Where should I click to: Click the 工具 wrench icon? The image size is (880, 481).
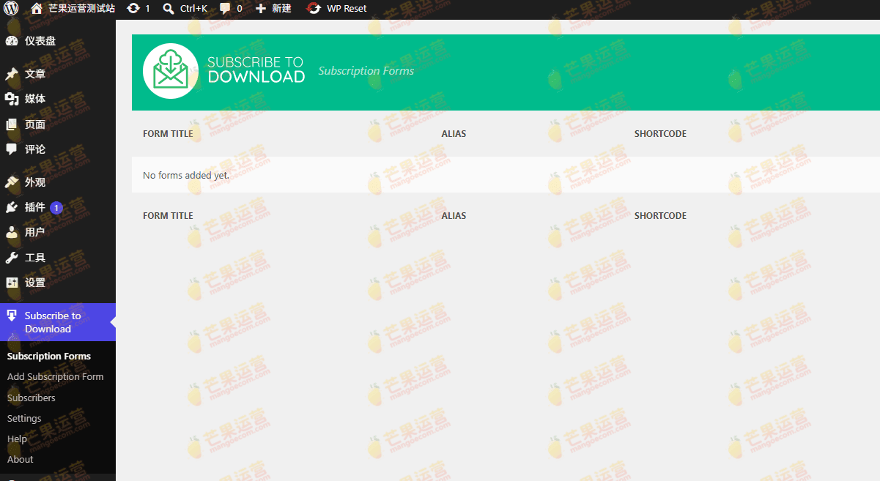(12, 258)
